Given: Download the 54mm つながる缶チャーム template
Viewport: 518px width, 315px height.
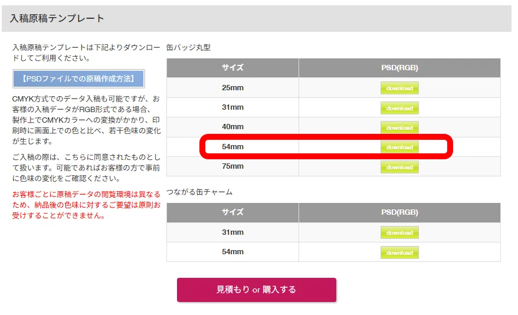Looking at the screenshot, I should 399,252.
